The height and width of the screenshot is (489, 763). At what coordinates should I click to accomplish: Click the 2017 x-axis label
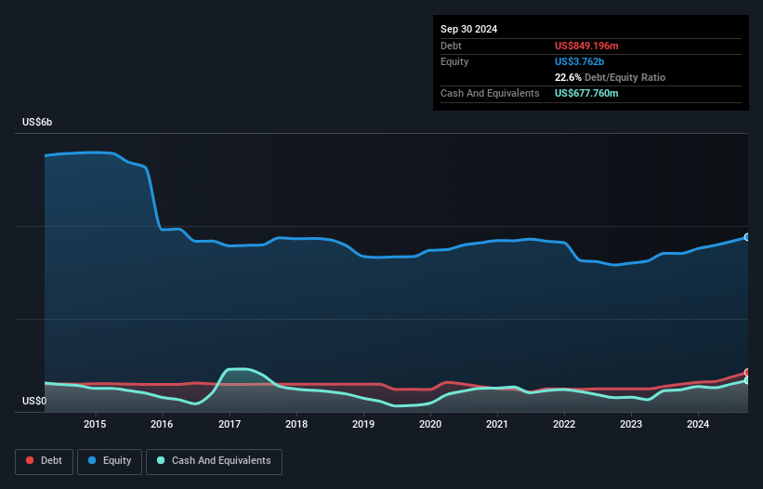(x=230, y=424)
